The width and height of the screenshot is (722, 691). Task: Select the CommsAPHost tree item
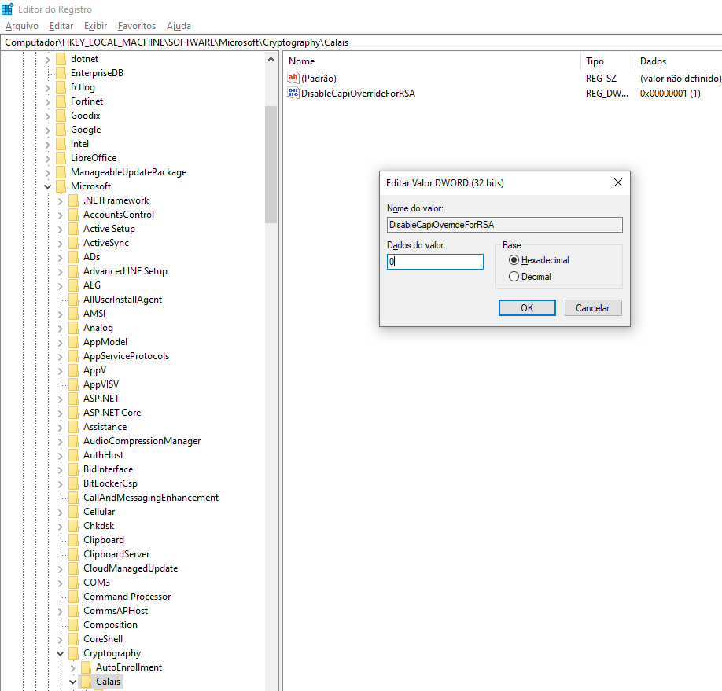tap(116, 611)
